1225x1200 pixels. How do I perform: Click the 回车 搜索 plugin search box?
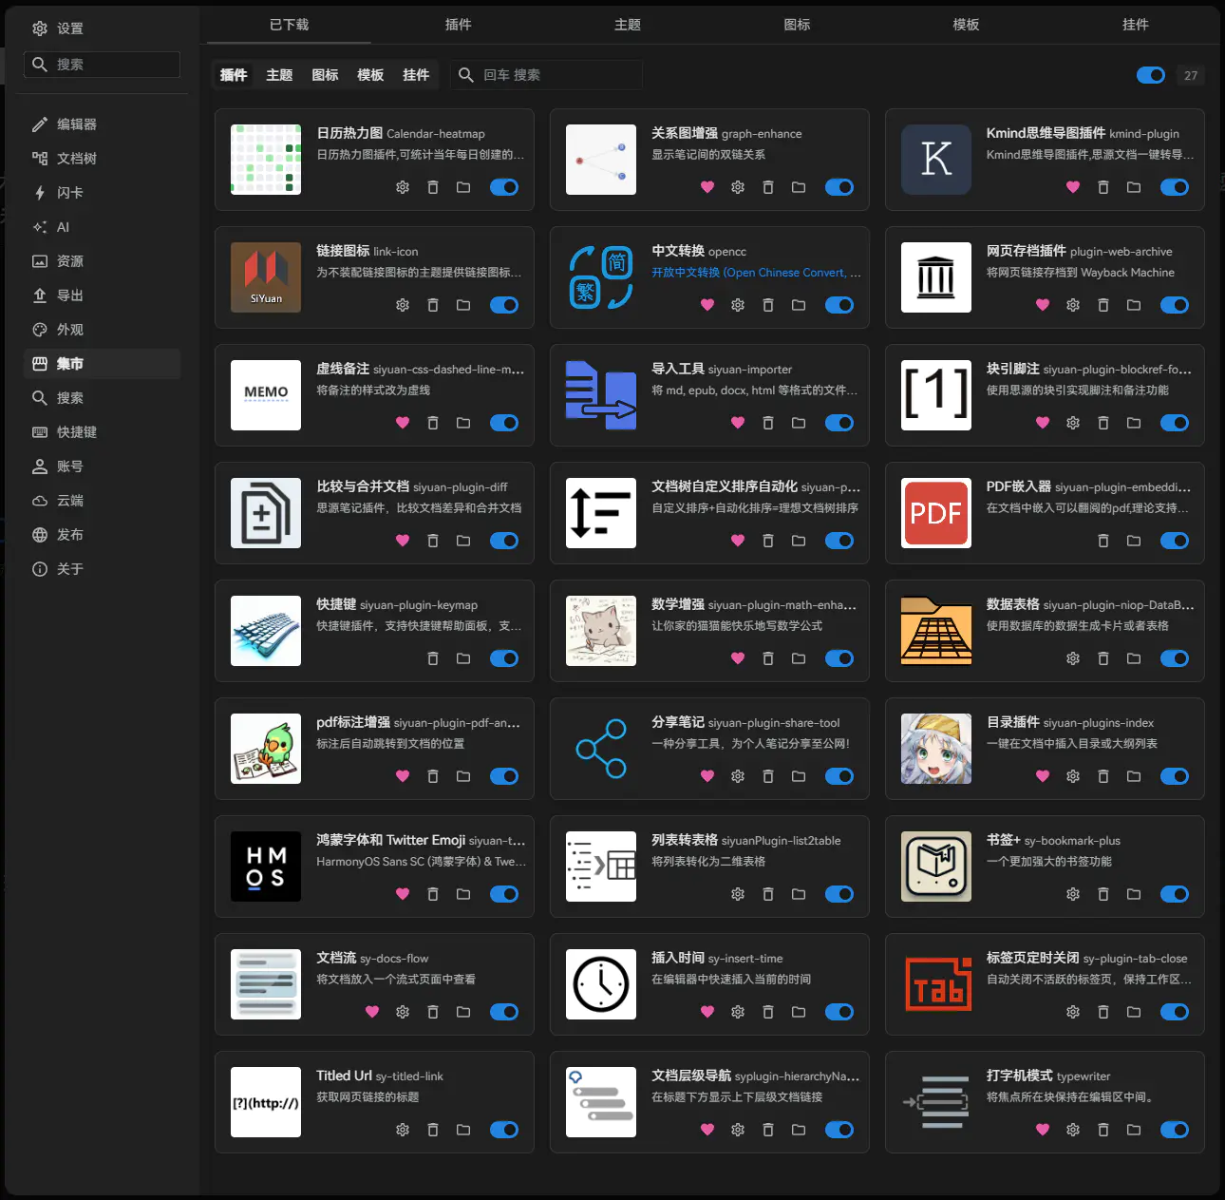click(546, 75)
